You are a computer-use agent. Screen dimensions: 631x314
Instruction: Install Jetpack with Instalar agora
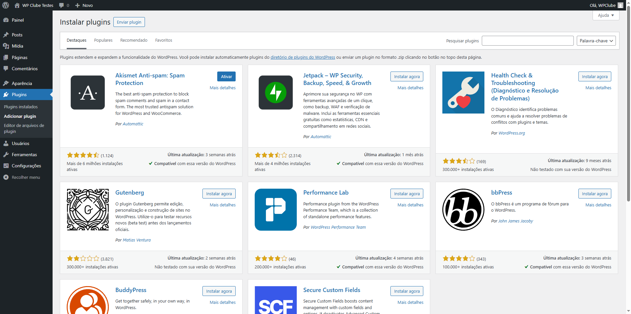(x=407, y=76)
